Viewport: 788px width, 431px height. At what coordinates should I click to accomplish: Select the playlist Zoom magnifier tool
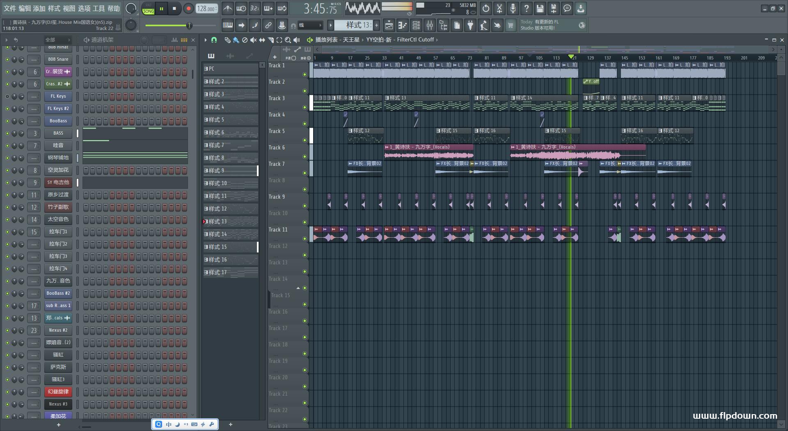pyautogui.click(x=288, y=40)
